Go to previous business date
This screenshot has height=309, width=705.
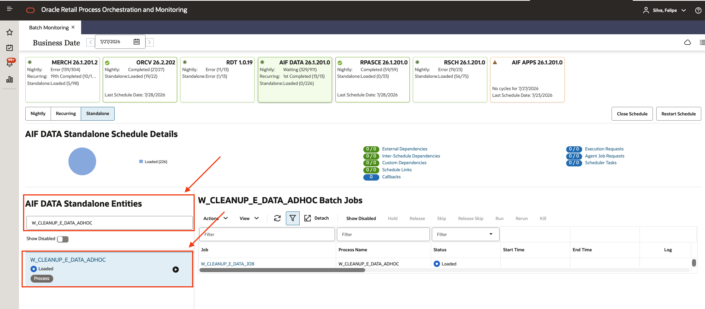pos(90,42)
